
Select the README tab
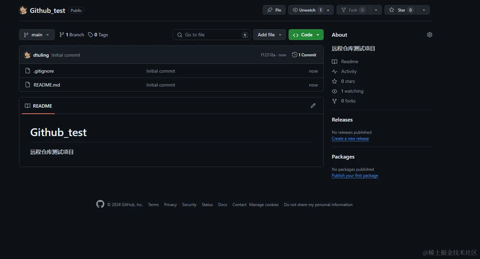[x=38, y=106]
